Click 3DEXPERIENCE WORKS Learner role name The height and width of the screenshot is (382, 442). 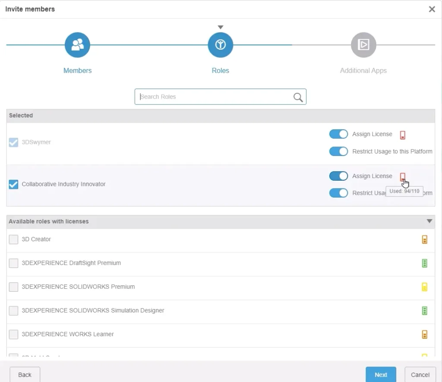point(68,334)
